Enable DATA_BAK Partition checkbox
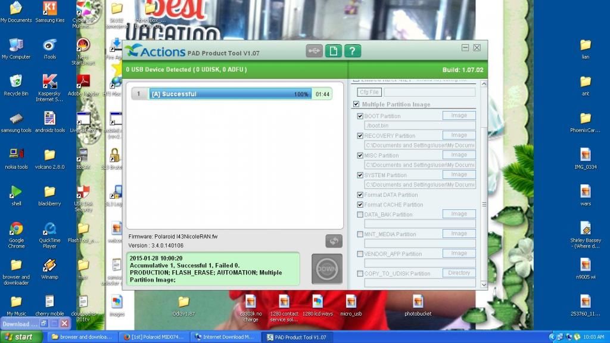The width and height of the screenshot is (610, 343). coord(360,214)
